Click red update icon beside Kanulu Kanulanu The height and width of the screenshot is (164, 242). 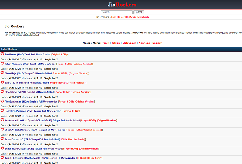[x=2, y=157]
